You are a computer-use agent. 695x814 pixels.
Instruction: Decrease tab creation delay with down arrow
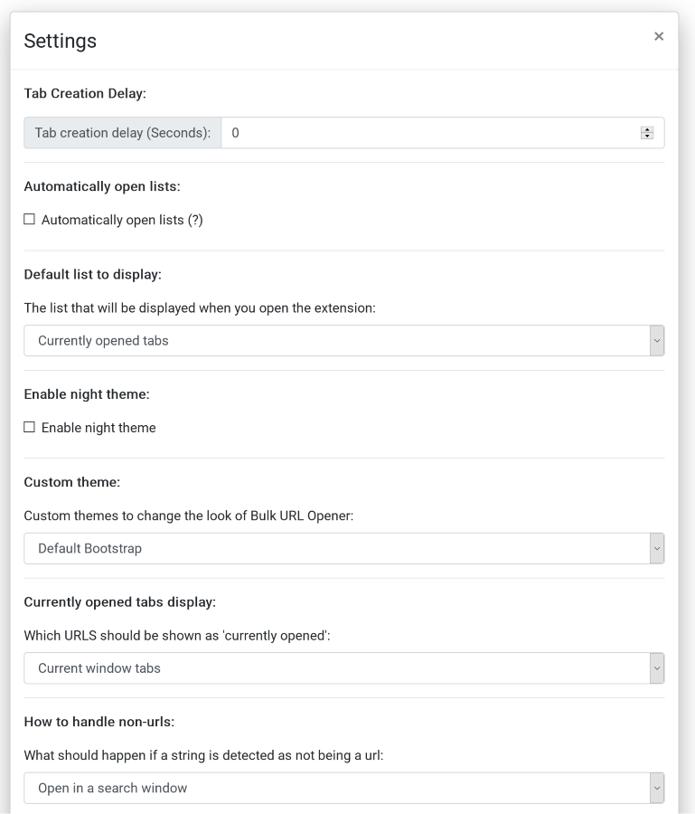click(x=647, y=137)
